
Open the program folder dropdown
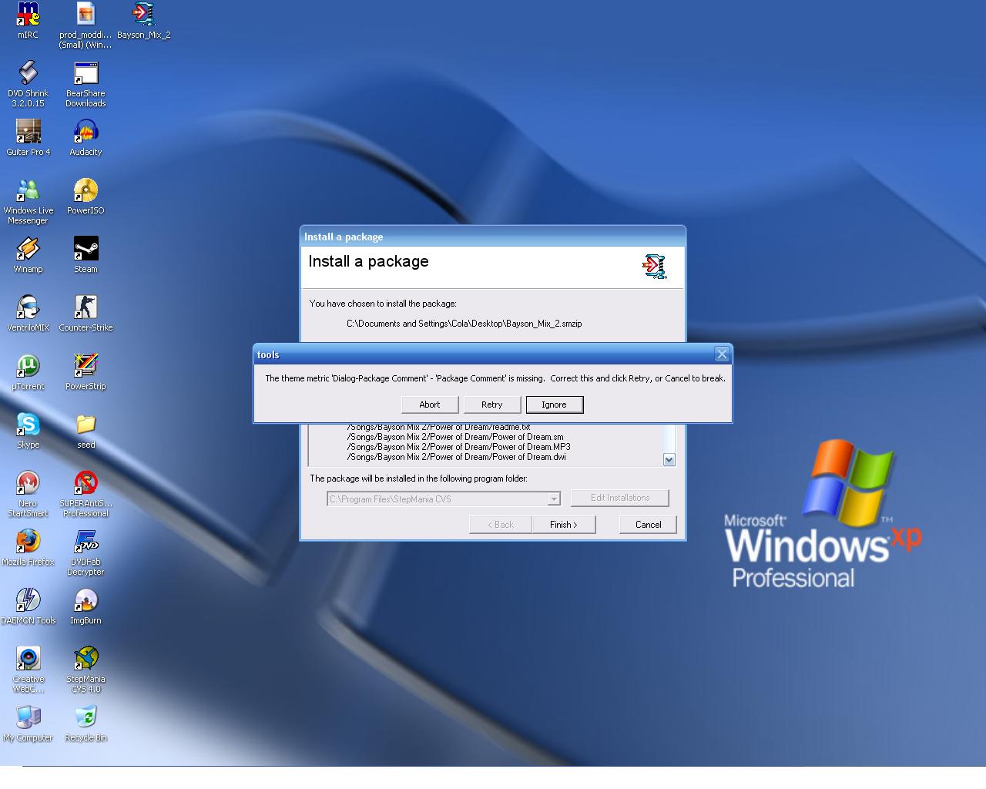click(x=553, y=499)
